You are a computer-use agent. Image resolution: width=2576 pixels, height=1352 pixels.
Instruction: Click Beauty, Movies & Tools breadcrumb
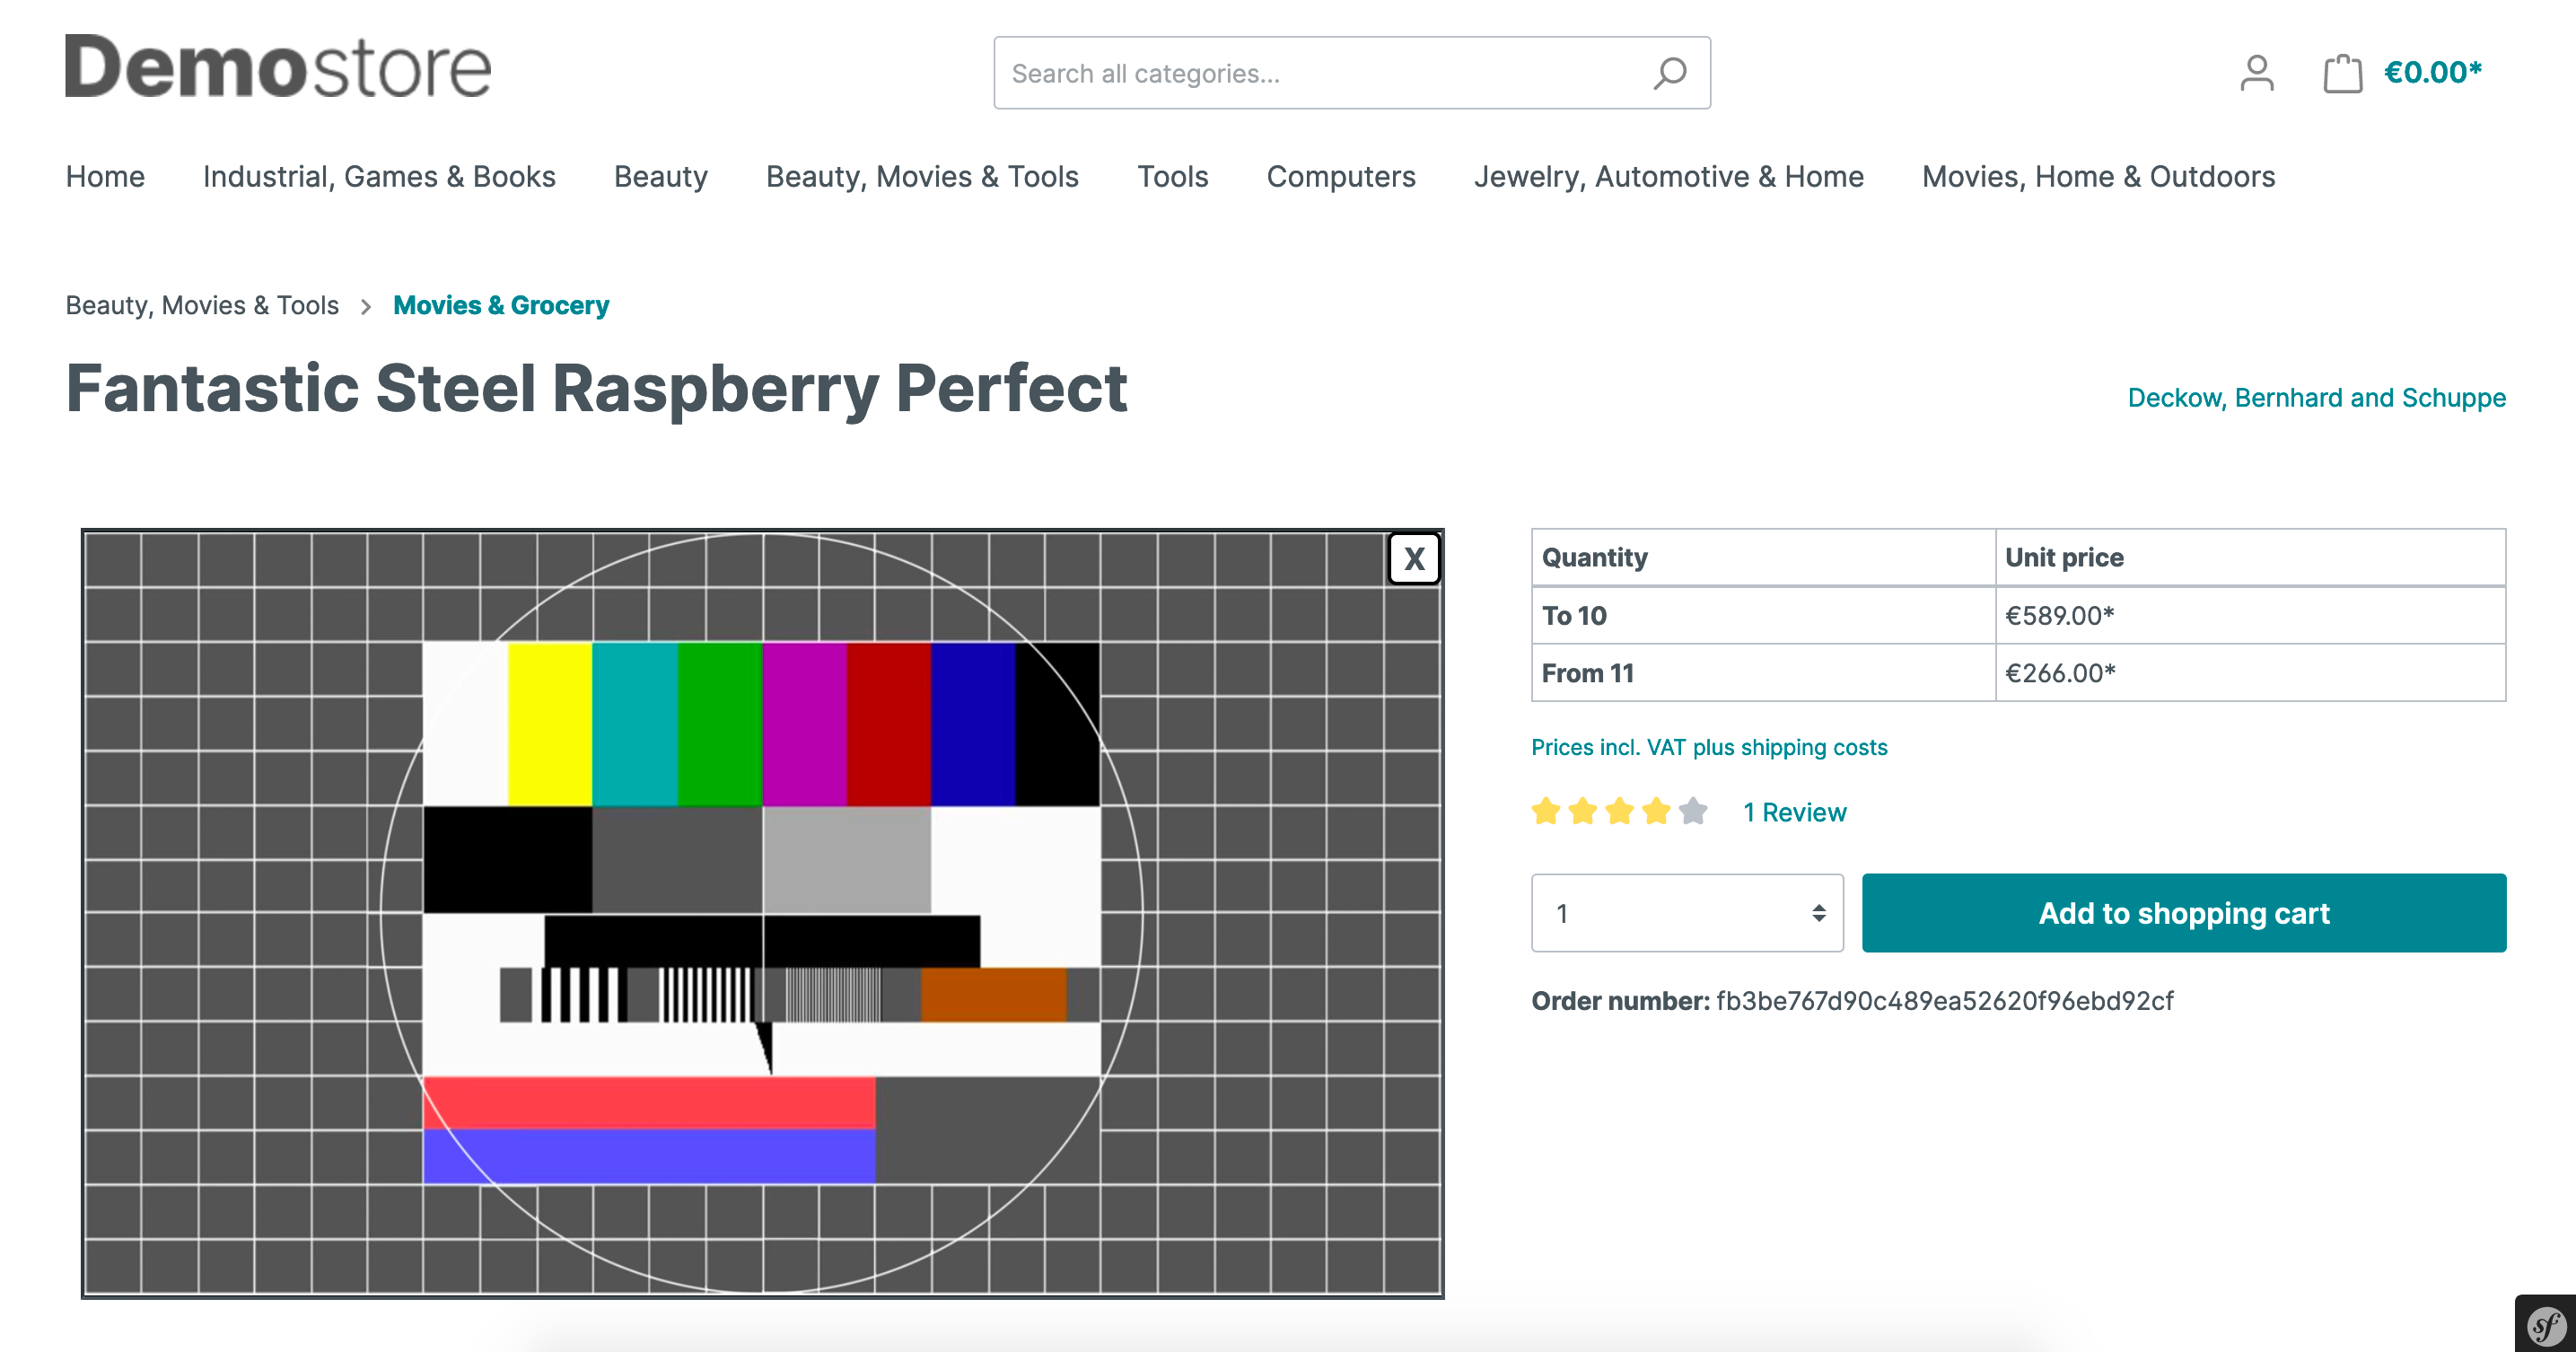(x=202, y=305)
